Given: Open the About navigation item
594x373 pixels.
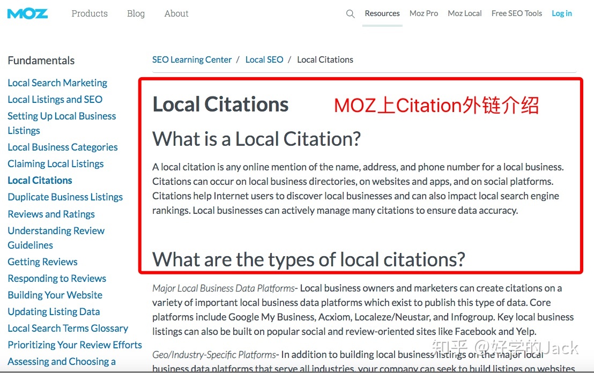Looking at the screenshot, I should 176,13.
